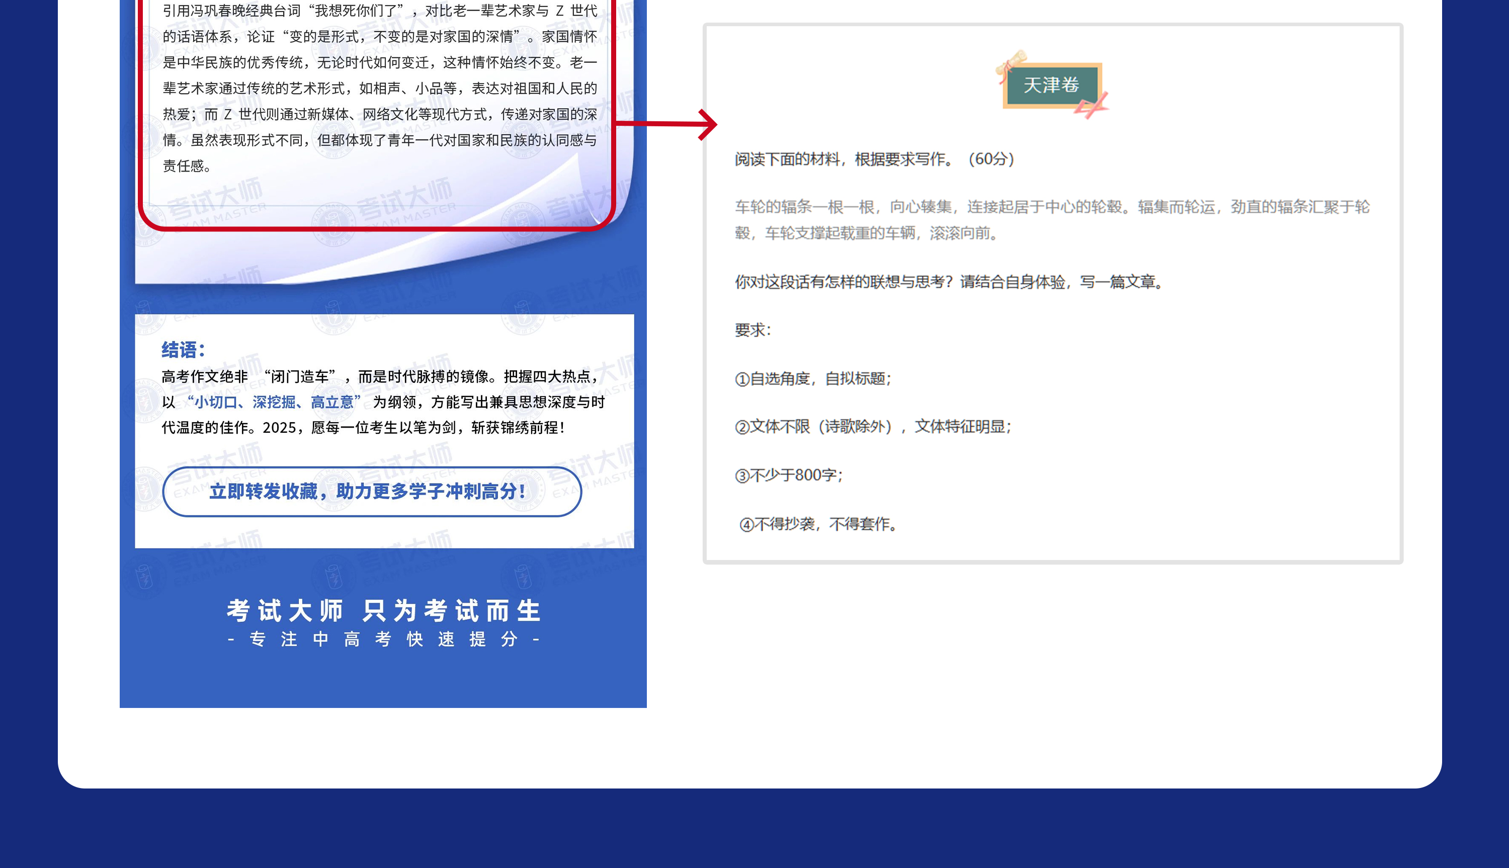Click the 引用冯巩春晚经典台词 paragraph in red box

coord(379,88)
